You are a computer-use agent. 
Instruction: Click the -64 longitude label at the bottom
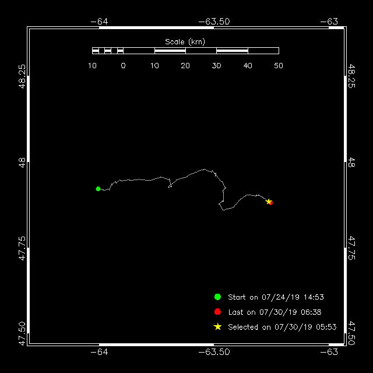tap(99, 352)
